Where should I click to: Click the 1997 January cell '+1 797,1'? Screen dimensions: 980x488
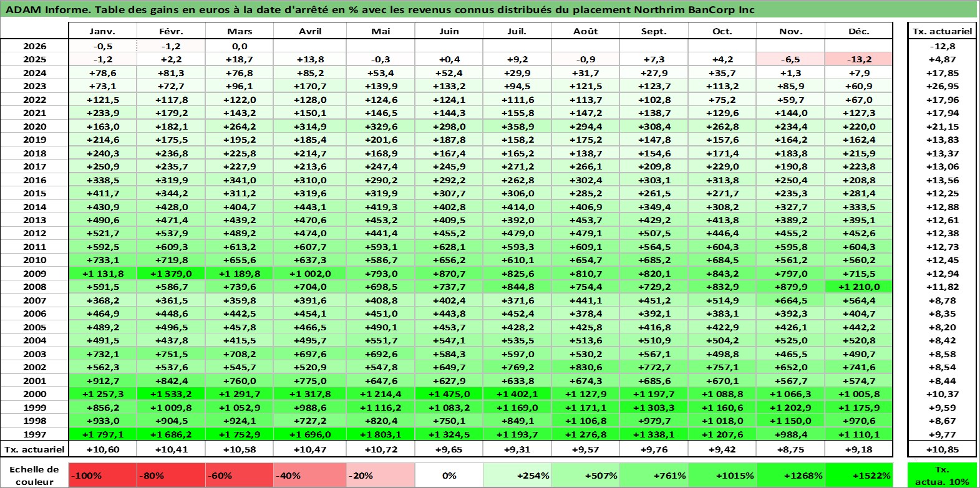pyautogui.click(x=102, y=434)
